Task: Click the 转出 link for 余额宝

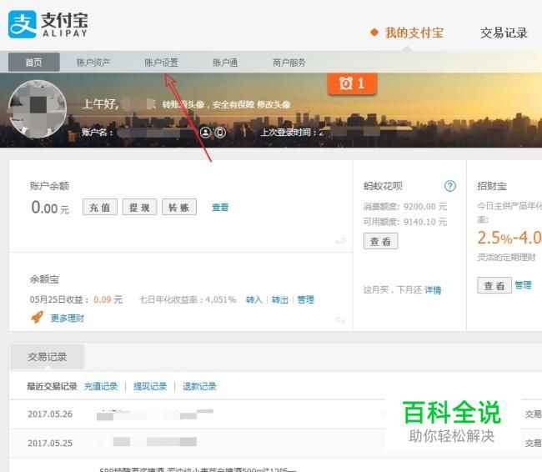Action: (x=279, y=299)
